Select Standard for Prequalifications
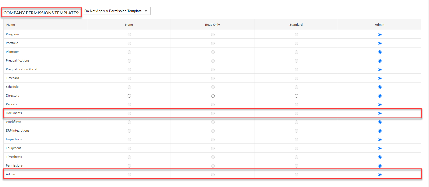The image size is (429, 187). pyautogui.click(x=296, y=61)
